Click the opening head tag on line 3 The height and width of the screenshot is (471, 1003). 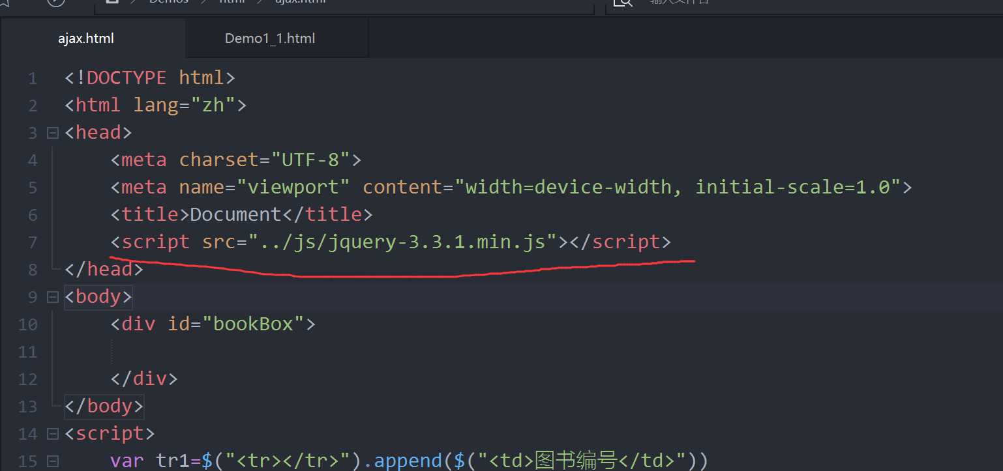tap(98, 133)
